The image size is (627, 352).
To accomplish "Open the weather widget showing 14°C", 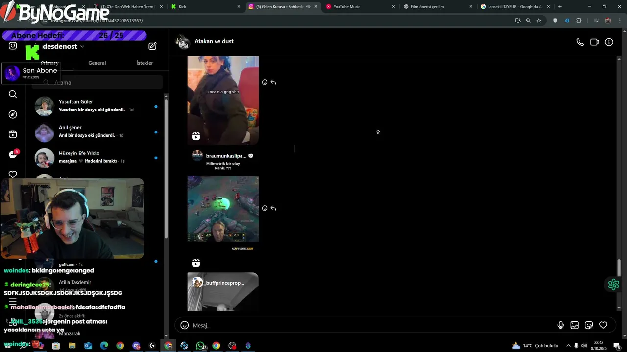I will (535, 346).
